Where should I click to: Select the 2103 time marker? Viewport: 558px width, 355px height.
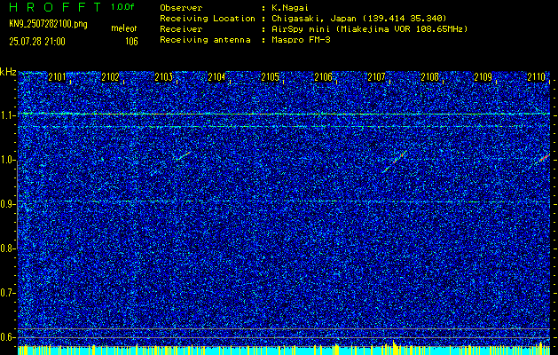(x=164, y=77)
